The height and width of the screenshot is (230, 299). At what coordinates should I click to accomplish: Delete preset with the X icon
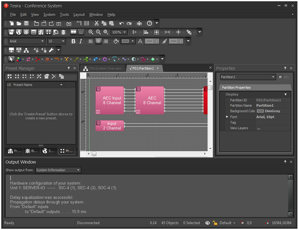54,76
